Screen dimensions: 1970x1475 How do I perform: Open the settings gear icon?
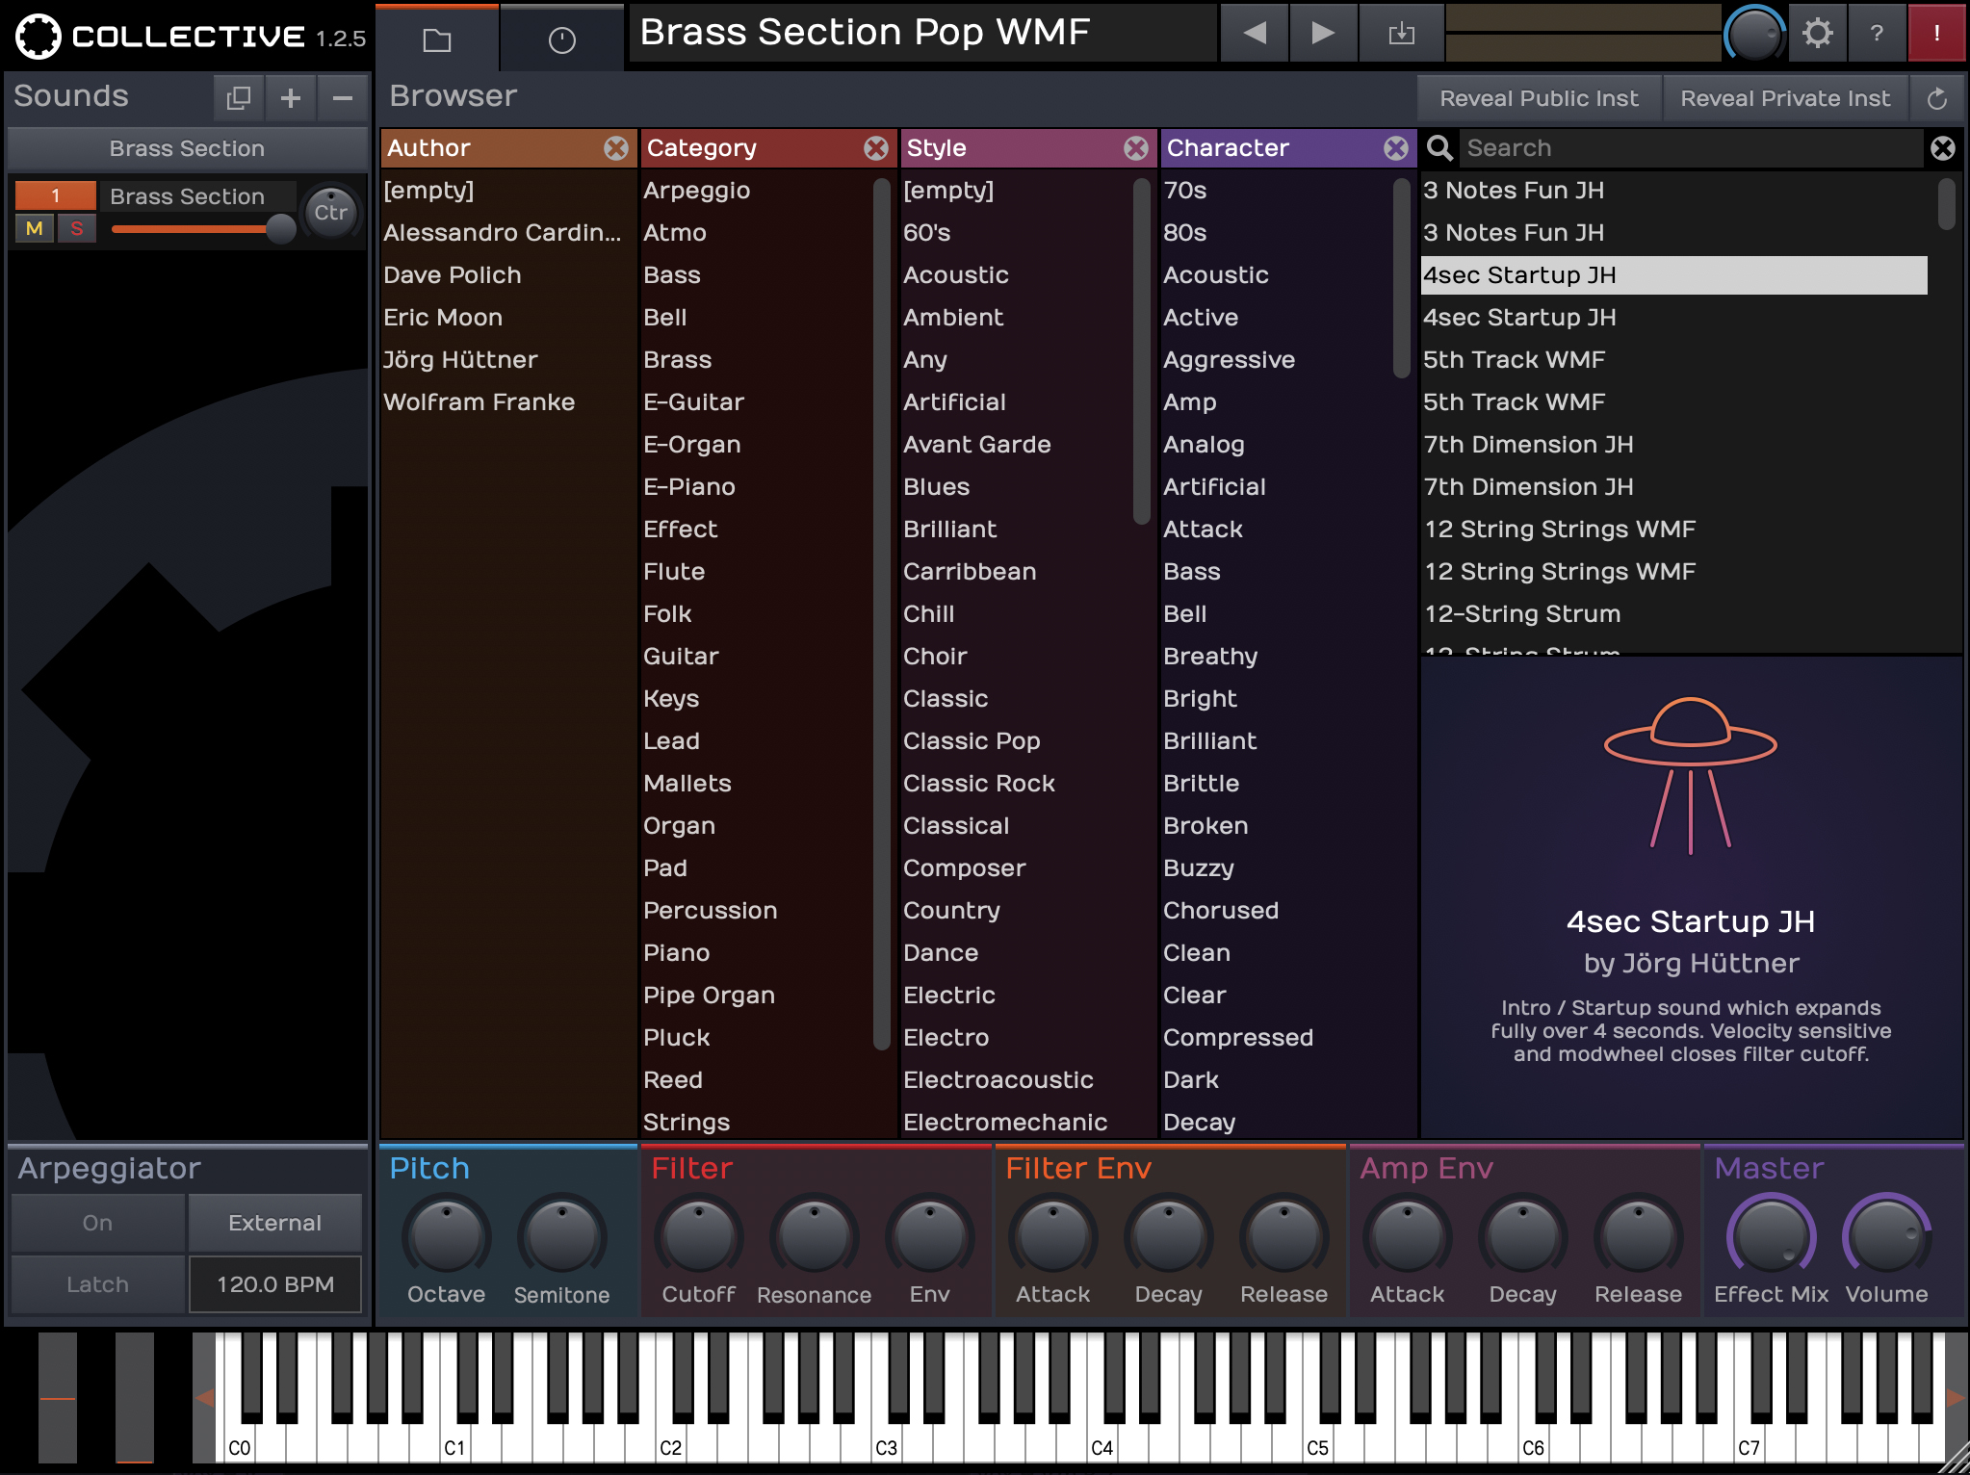pyautogui.click(x=1818, y=33)
